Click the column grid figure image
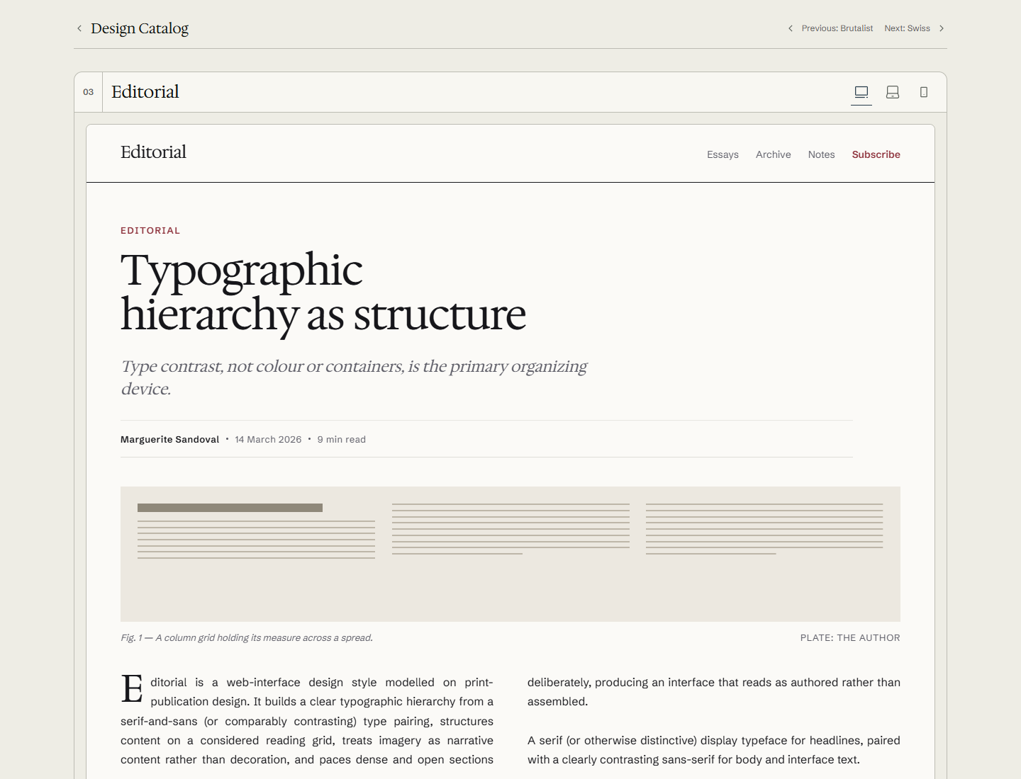1021x779 pixels. [510, 554]
